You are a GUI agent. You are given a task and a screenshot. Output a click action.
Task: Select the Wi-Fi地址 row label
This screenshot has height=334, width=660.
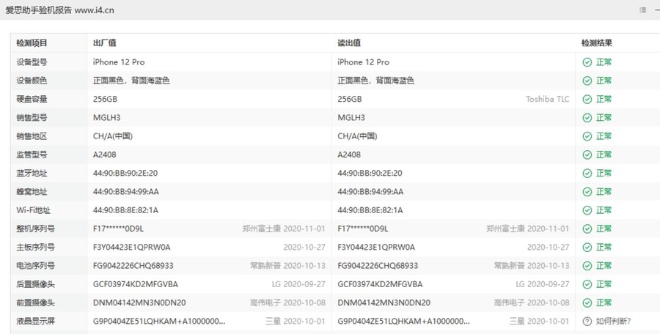tap(33, 210)
